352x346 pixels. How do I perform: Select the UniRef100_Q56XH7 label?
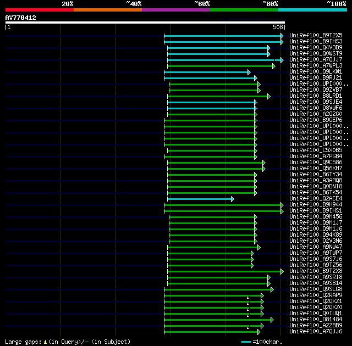tap(316, 169)
